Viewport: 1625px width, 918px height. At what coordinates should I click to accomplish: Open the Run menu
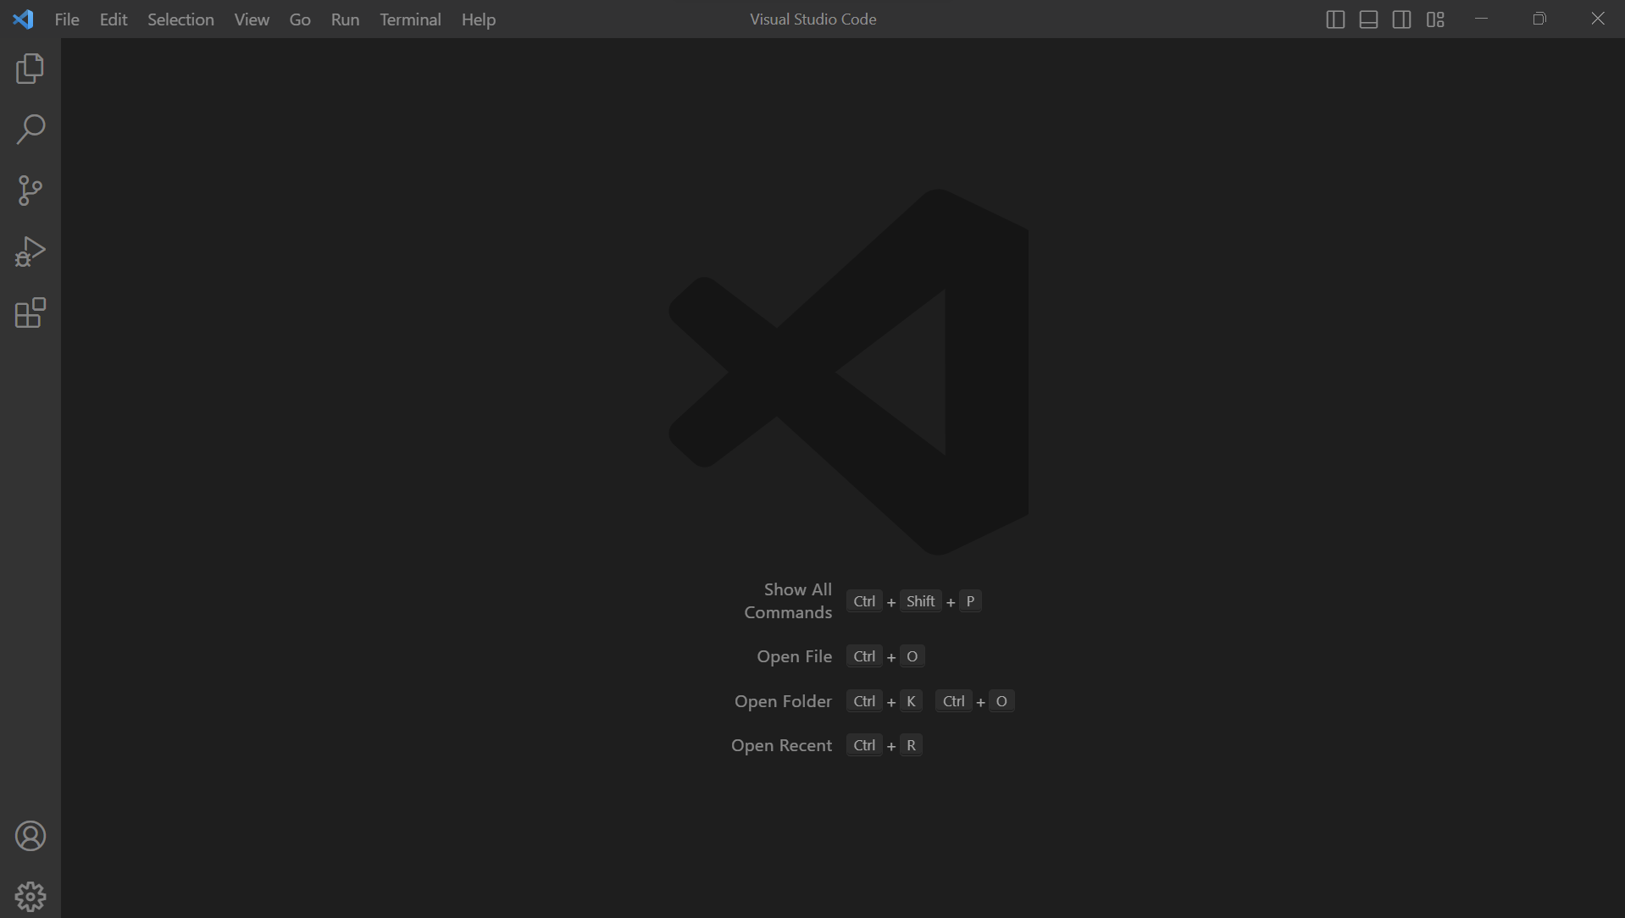(345, 19)
